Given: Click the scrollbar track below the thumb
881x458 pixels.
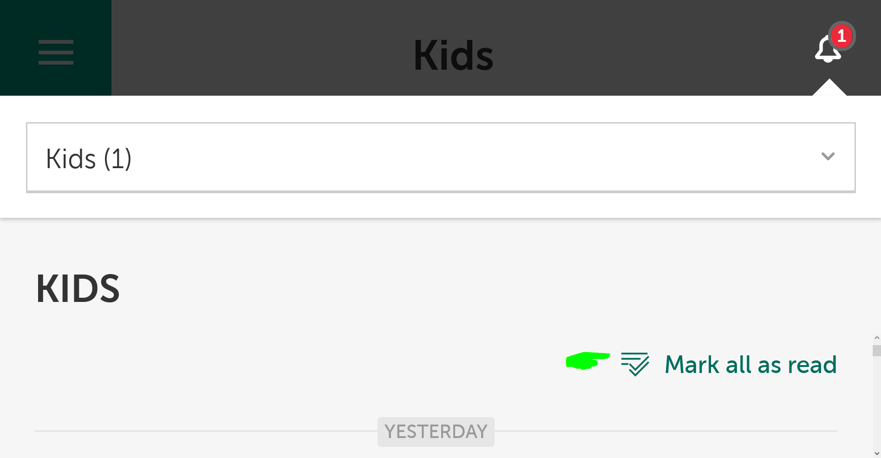Looking at the screenshot, I should (x=876, y=404).
